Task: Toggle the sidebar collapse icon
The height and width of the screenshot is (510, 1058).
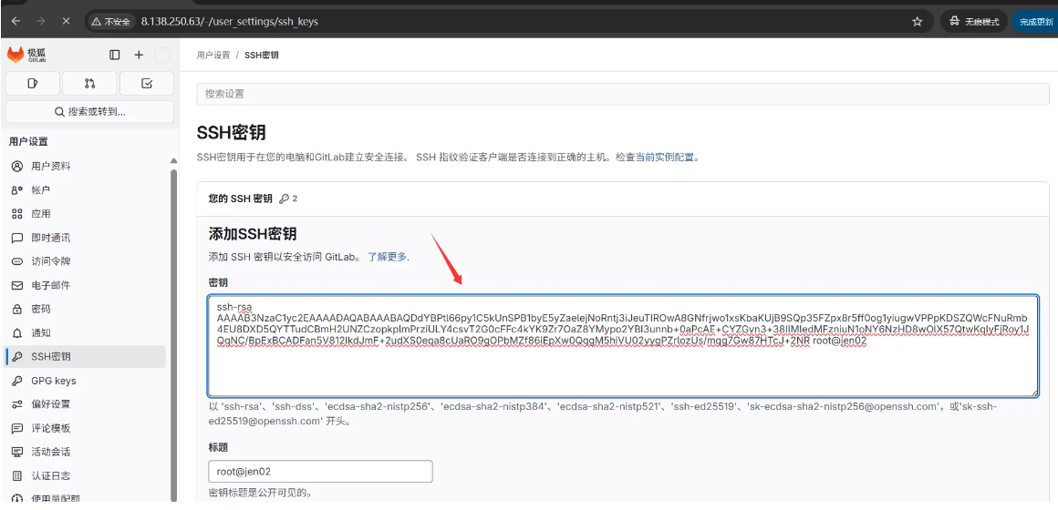Action: point(115,56)
